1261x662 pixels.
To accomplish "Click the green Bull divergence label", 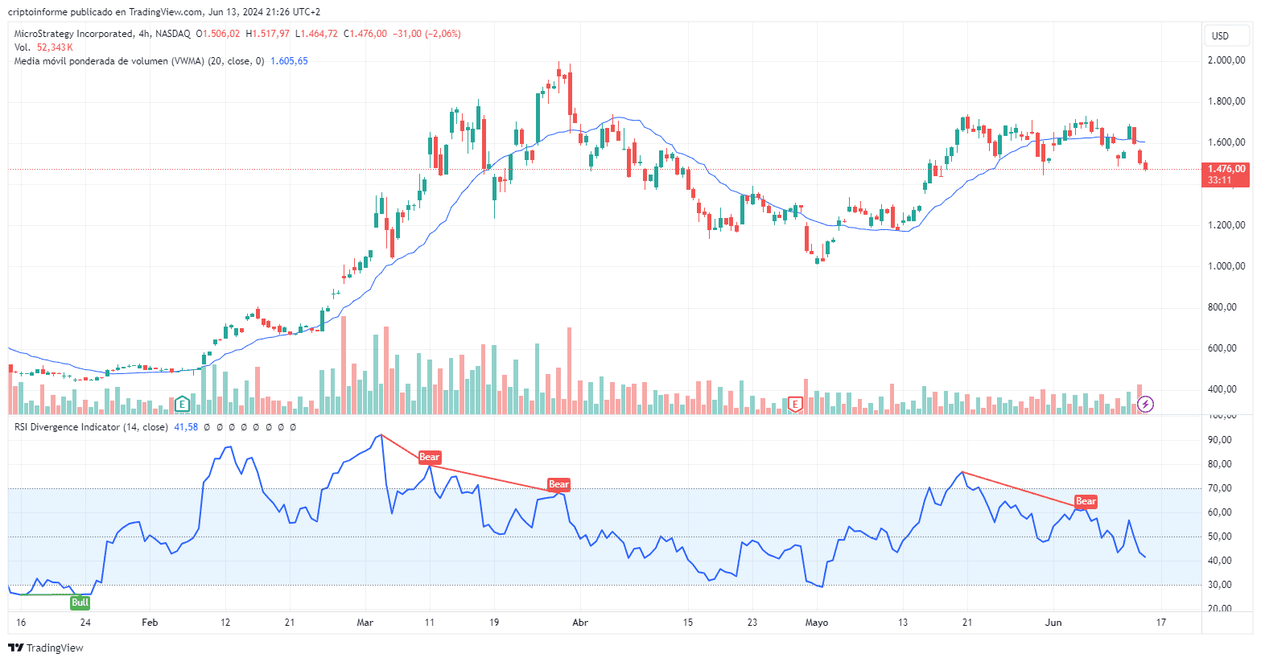I will tap(80, 602).
